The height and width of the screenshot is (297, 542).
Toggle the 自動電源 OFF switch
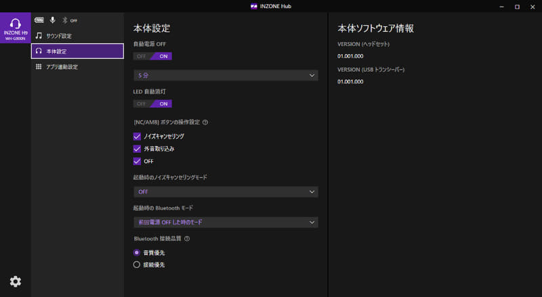[152, 56]
